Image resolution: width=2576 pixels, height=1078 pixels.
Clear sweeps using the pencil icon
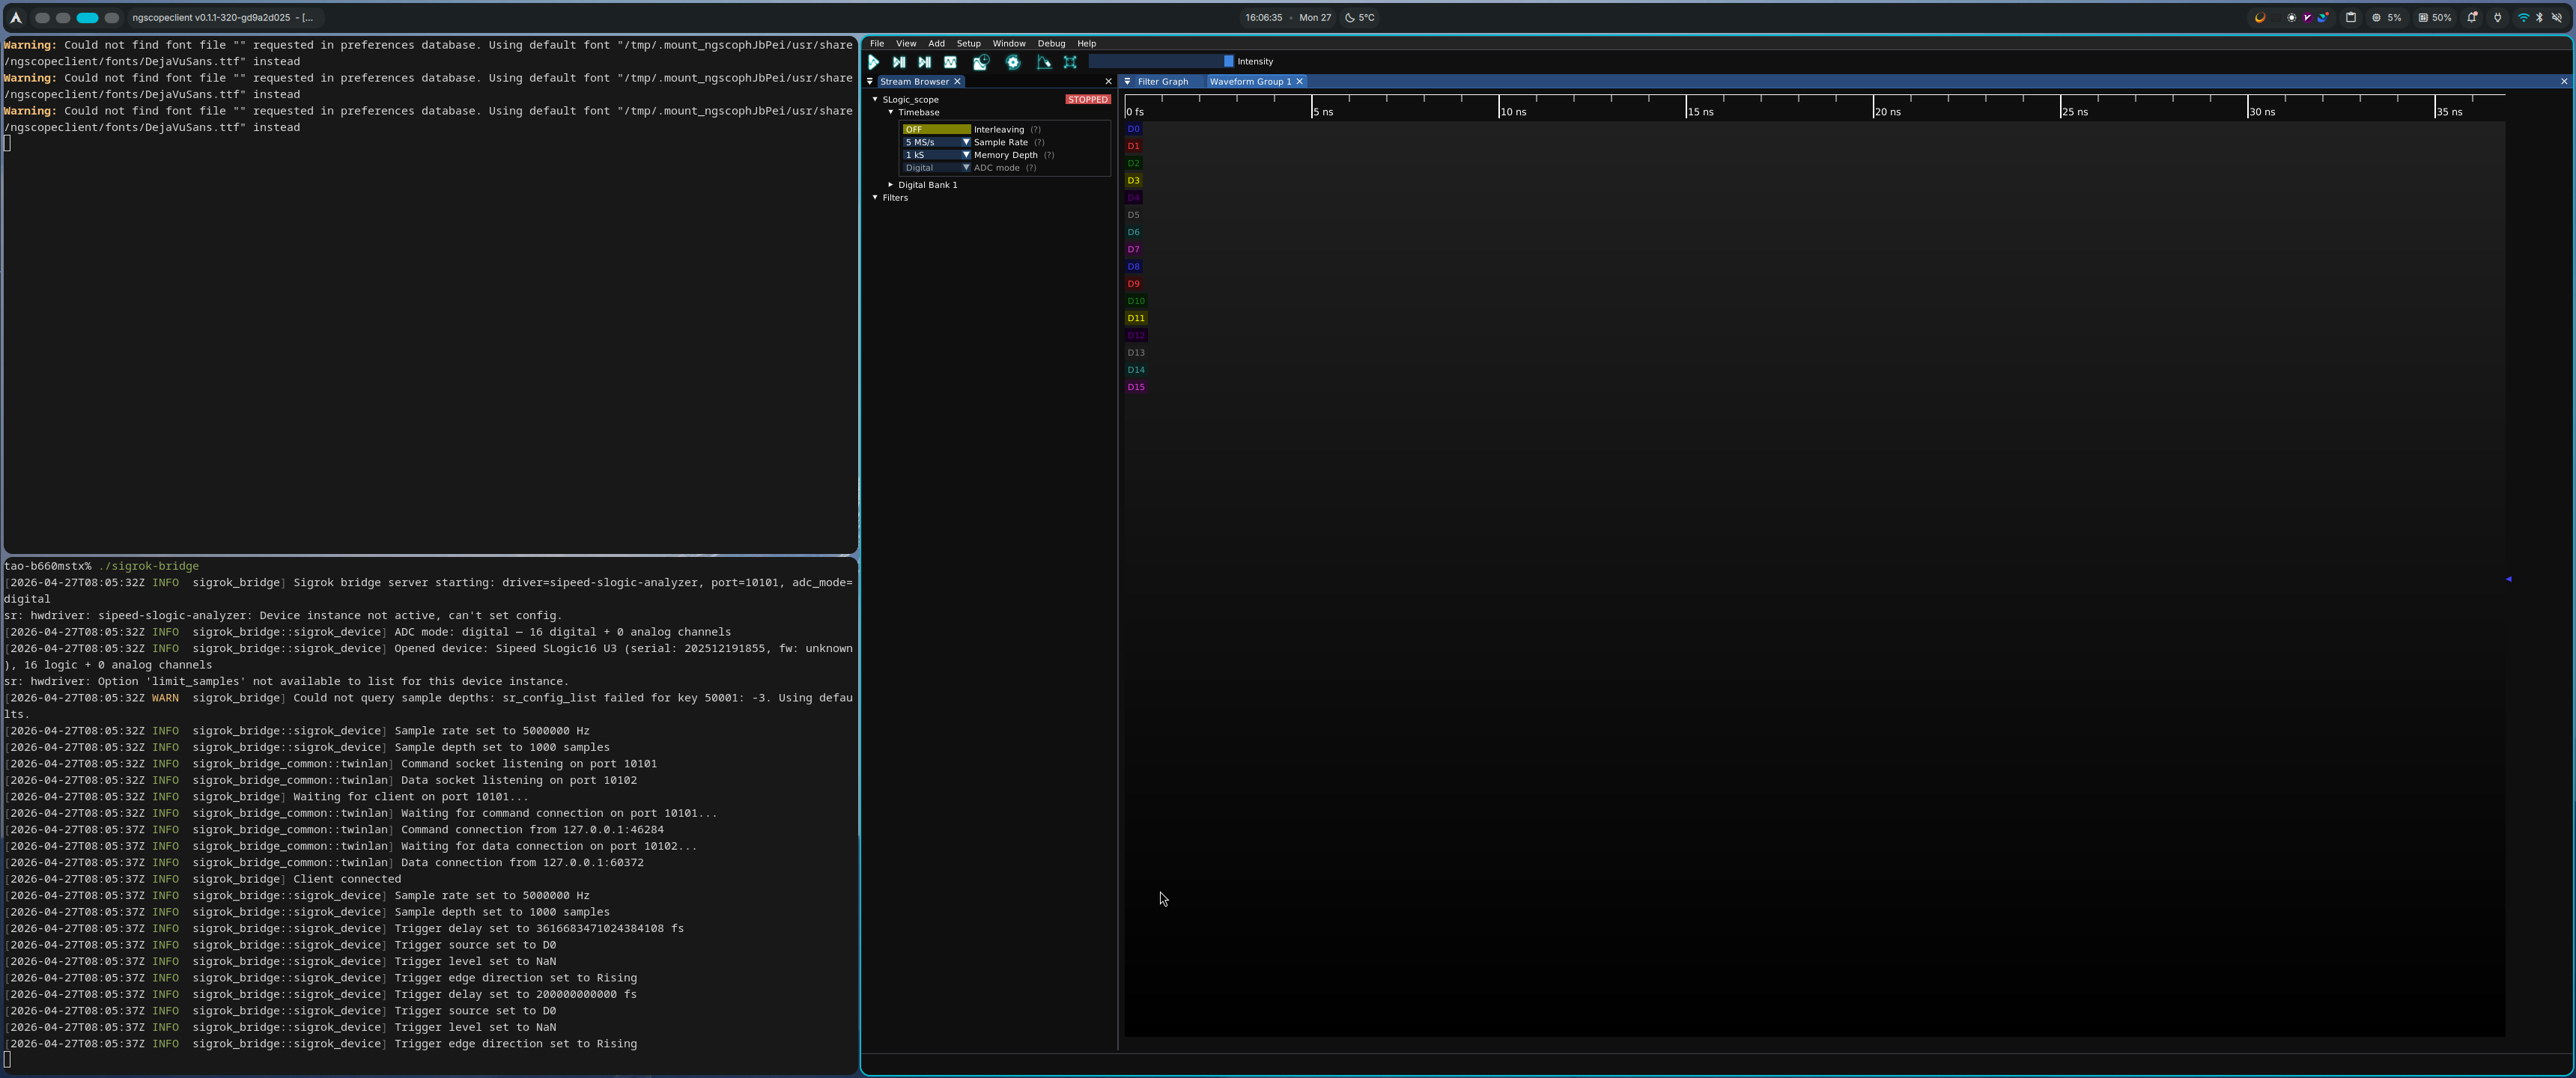(x=1043, y=62)
